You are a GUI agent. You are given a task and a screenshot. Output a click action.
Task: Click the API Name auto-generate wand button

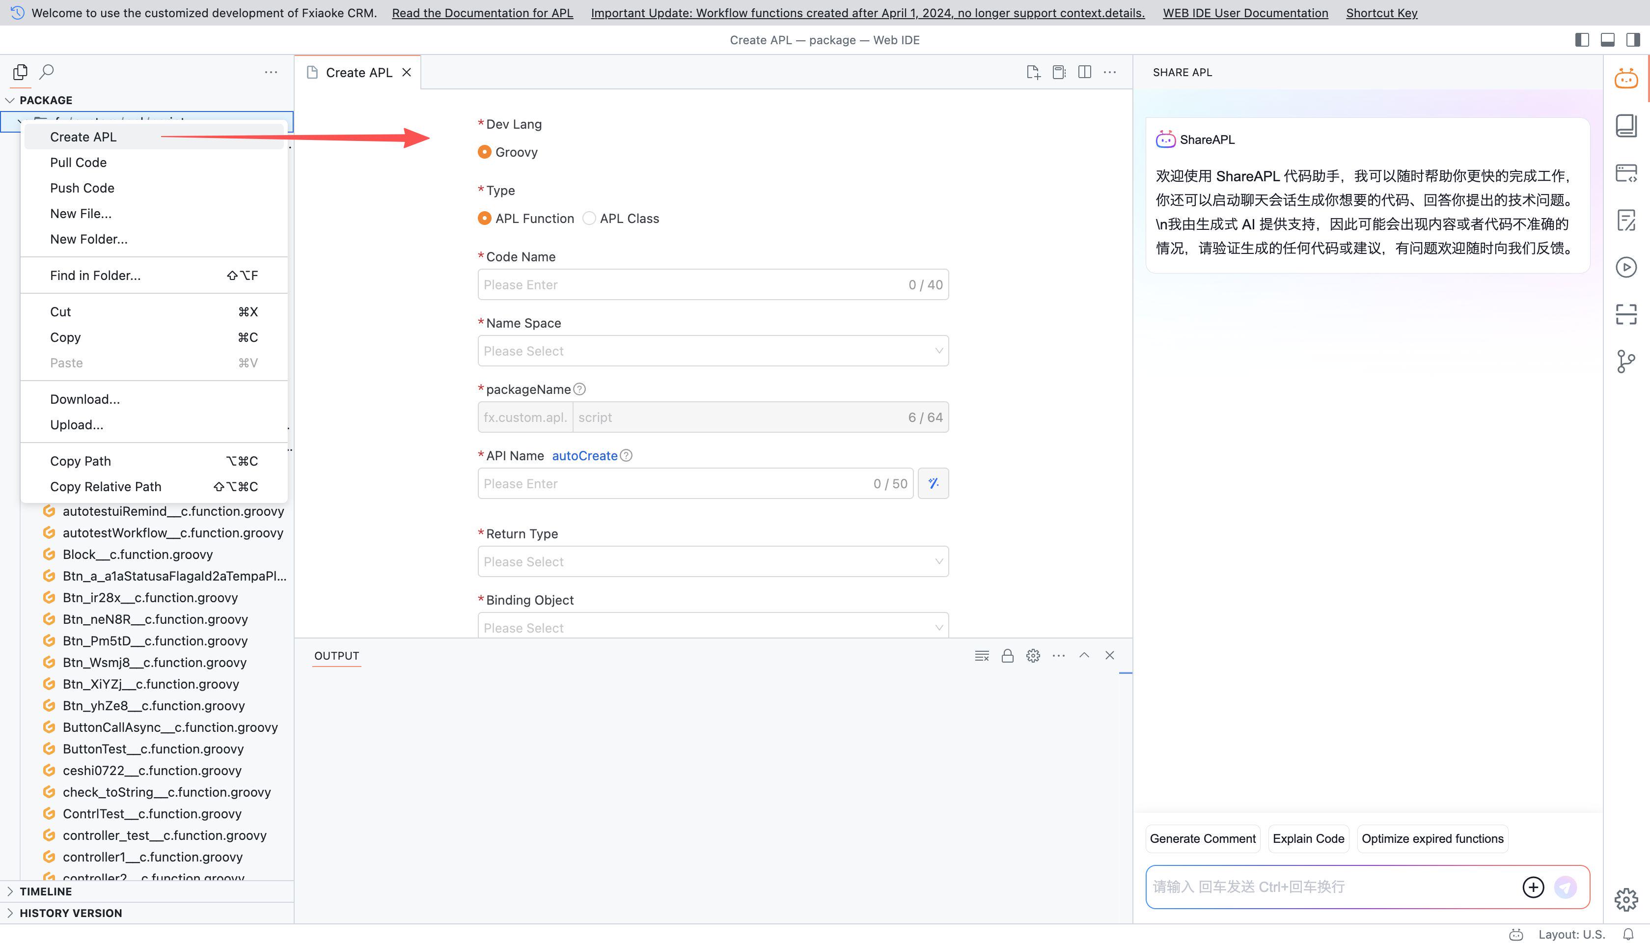[x=933, y=483]
